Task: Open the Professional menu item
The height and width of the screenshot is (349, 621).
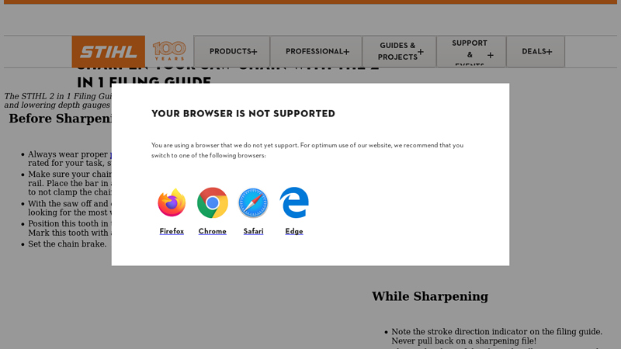Action: point(316,51)
